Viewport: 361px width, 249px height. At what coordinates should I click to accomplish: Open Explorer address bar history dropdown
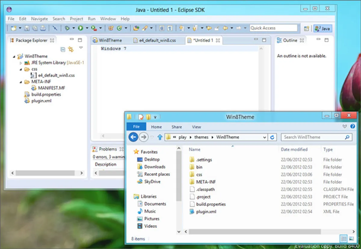click(x=264, y=137)
